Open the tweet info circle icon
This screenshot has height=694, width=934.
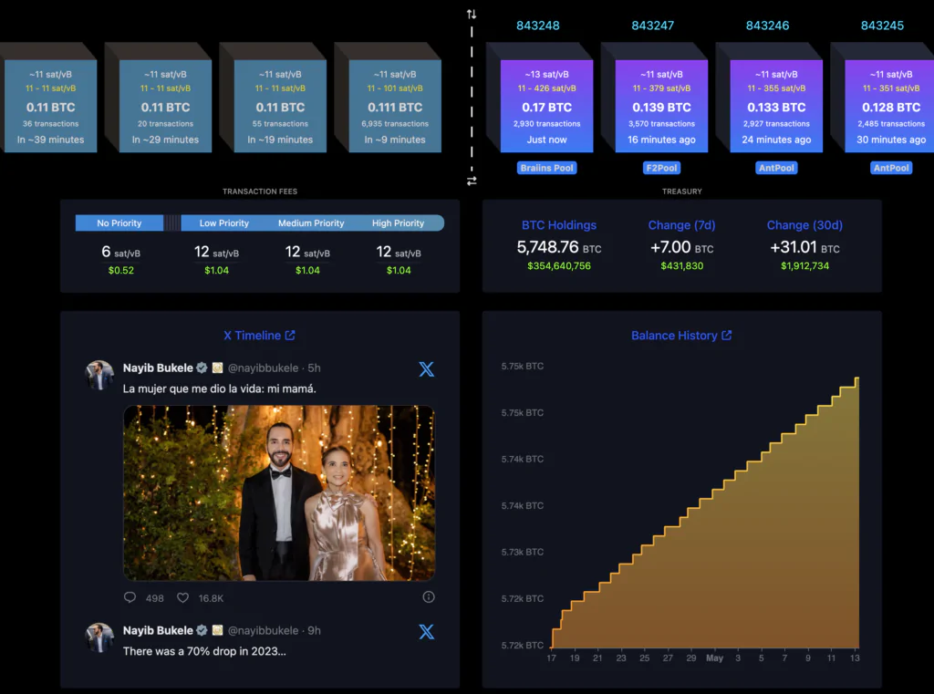click(429, 597)
